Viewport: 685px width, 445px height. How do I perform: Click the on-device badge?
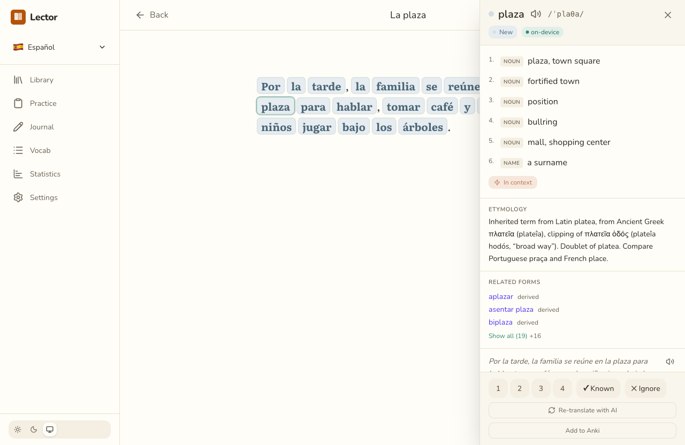tap(543, 32)
